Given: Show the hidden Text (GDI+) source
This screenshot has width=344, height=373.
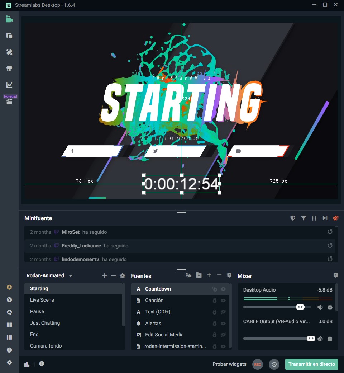Looking at the screenshot, I should click(x=223, y=312).
